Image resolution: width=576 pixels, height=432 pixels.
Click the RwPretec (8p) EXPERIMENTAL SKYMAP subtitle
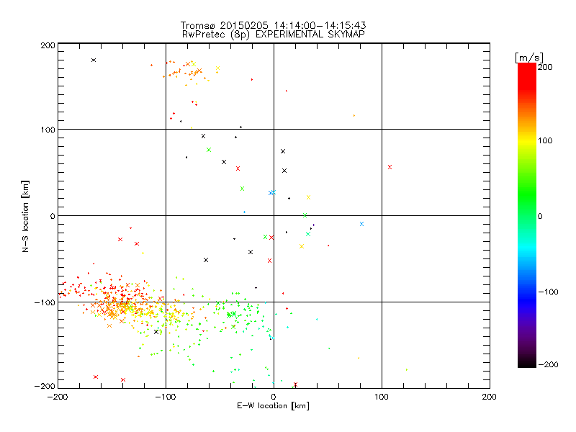(274, 35)
